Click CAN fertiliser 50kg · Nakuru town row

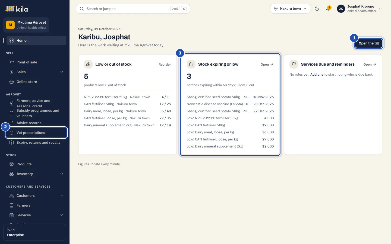click(127, 104)
